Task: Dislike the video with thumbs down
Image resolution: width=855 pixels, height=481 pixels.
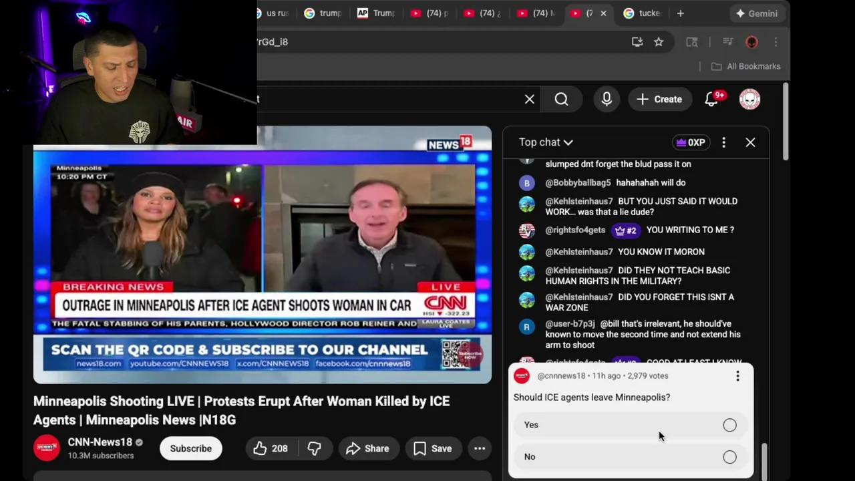Action: [x=315, y=448]
